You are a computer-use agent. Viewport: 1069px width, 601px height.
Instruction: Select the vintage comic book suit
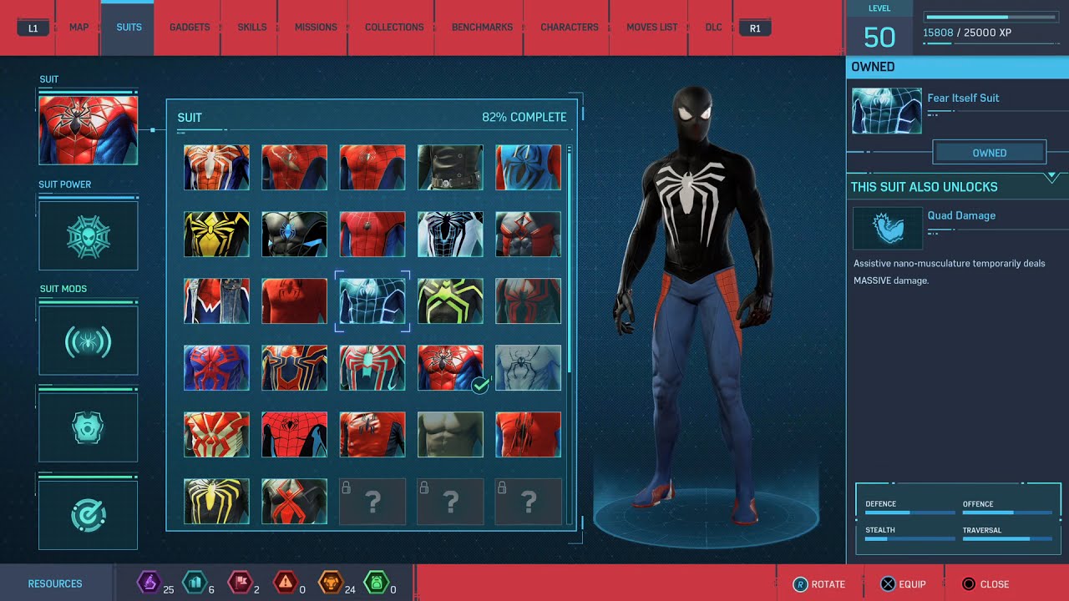294,434
